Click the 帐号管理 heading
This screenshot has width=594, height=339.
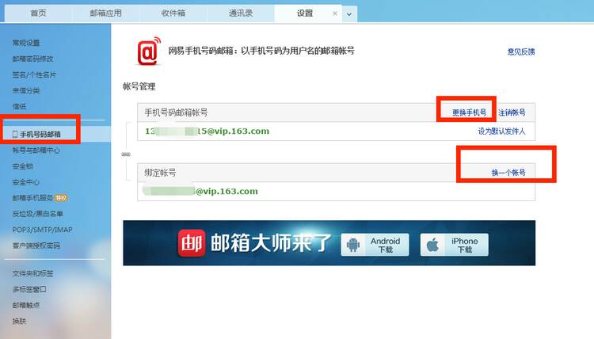coord(139,87)
